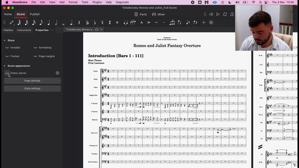Toggle natural accidental
Screen dimensions: 299x168
pos(102,23)
